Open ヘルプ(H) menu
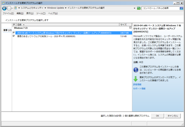Image resolution: width=185 pixels, height=127 pixels. 53,13
